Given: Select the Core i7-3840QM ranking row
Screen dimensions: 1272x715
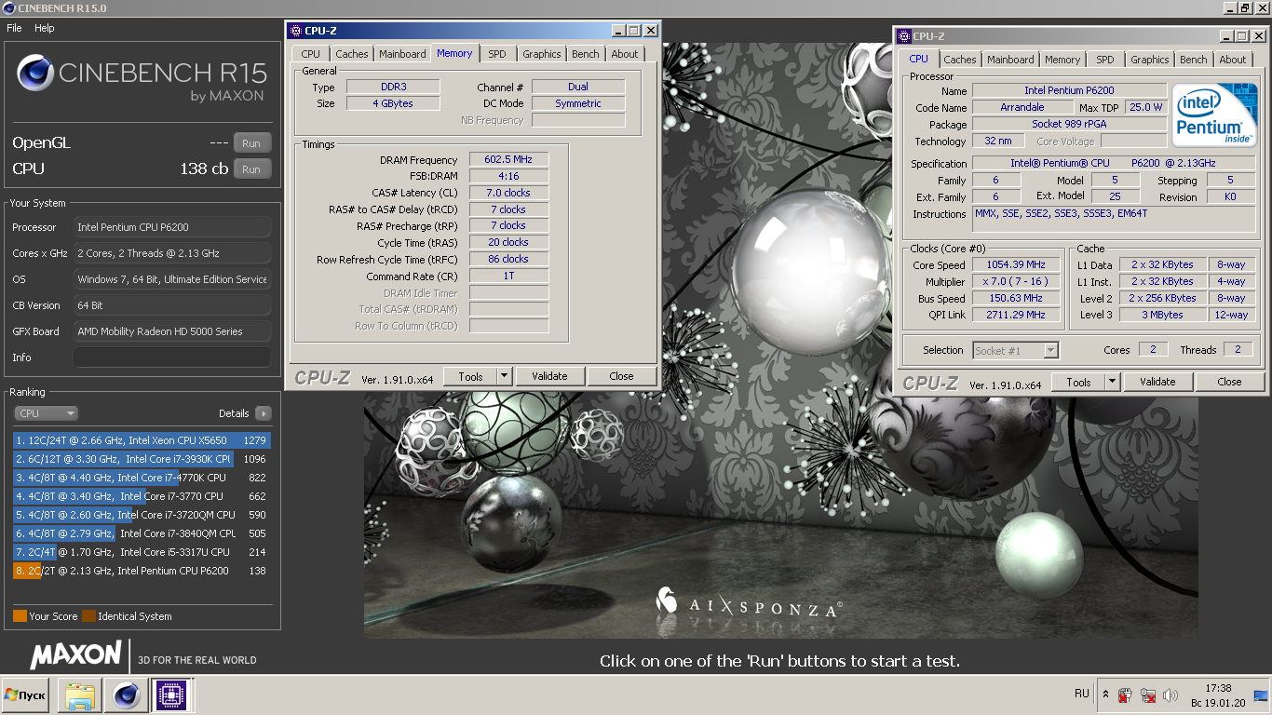Looking at the screenshot, I should pyautogui.click(x=141, y=533).
